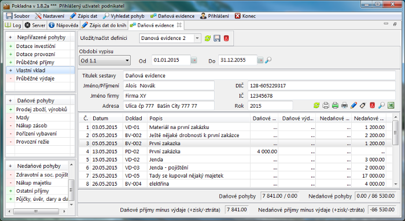Click the eraser icon in the report toolbar
This screenshot has width=405, height=221.
[x=363, y=105]
